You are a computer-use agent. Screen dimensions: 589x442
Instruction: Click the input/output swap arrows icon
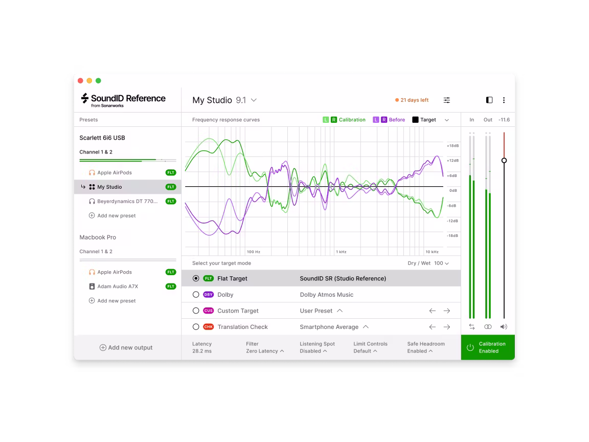tap(471, 326)
